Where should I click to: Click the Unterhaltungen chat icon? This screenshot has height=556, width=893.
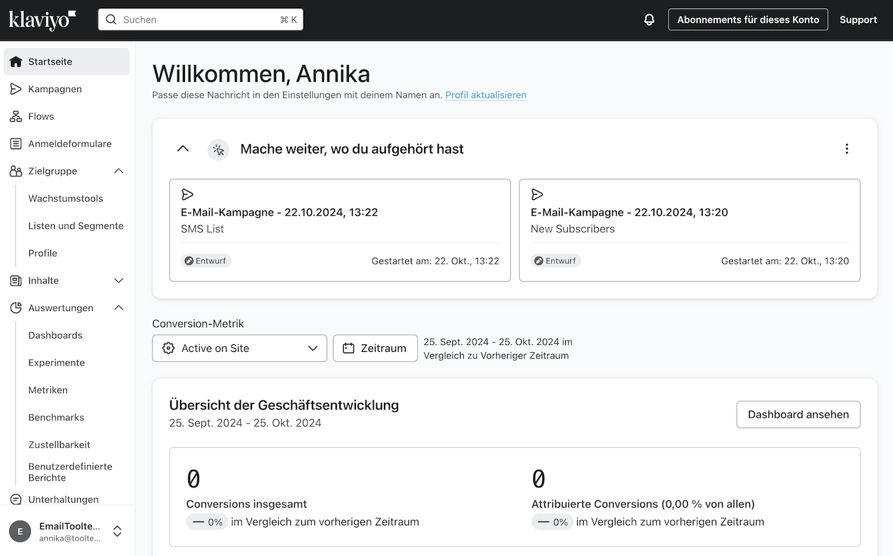[16, 500]
